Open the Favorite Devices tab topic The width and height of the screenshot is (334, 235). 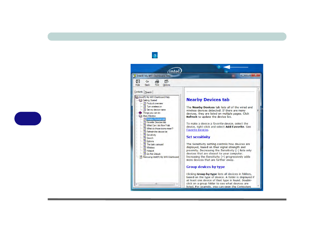[x=156, y=122]
